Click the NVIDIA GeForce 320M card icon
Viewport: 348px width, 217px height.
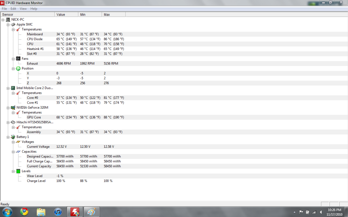click(x=13, y=108)
